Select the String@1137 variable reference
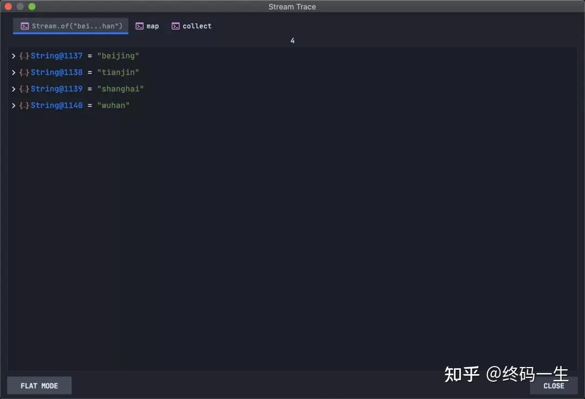This screenshot has width=585, height=399. tap(57, 55)
